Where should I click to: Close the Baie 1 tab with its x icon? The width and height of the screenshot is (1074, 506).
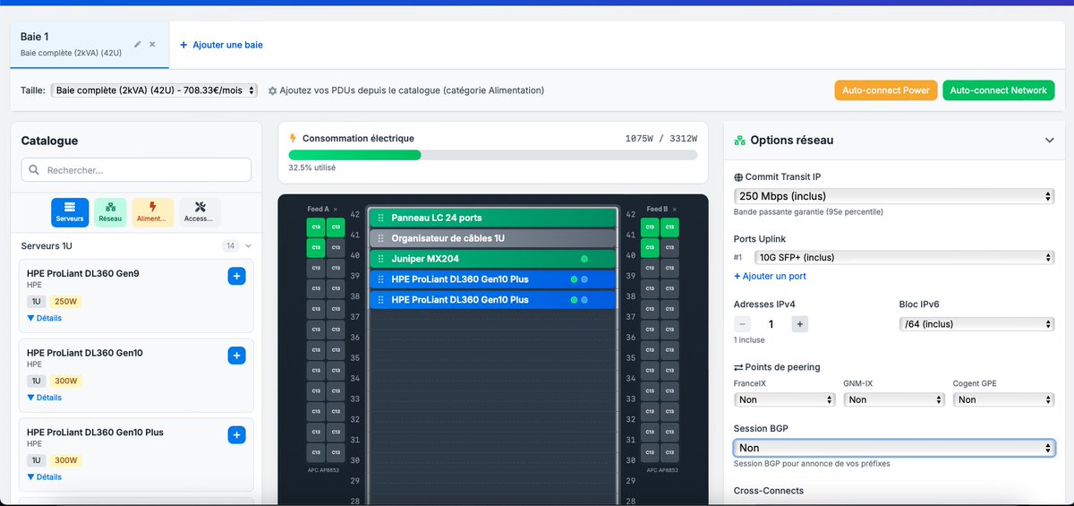click(x=152, y=44)
